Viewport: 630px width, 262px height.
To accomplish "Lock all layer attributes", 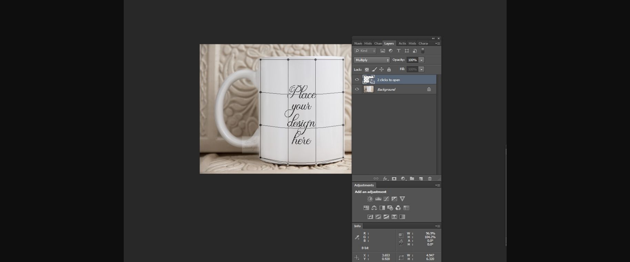I will tap(389, 69).
